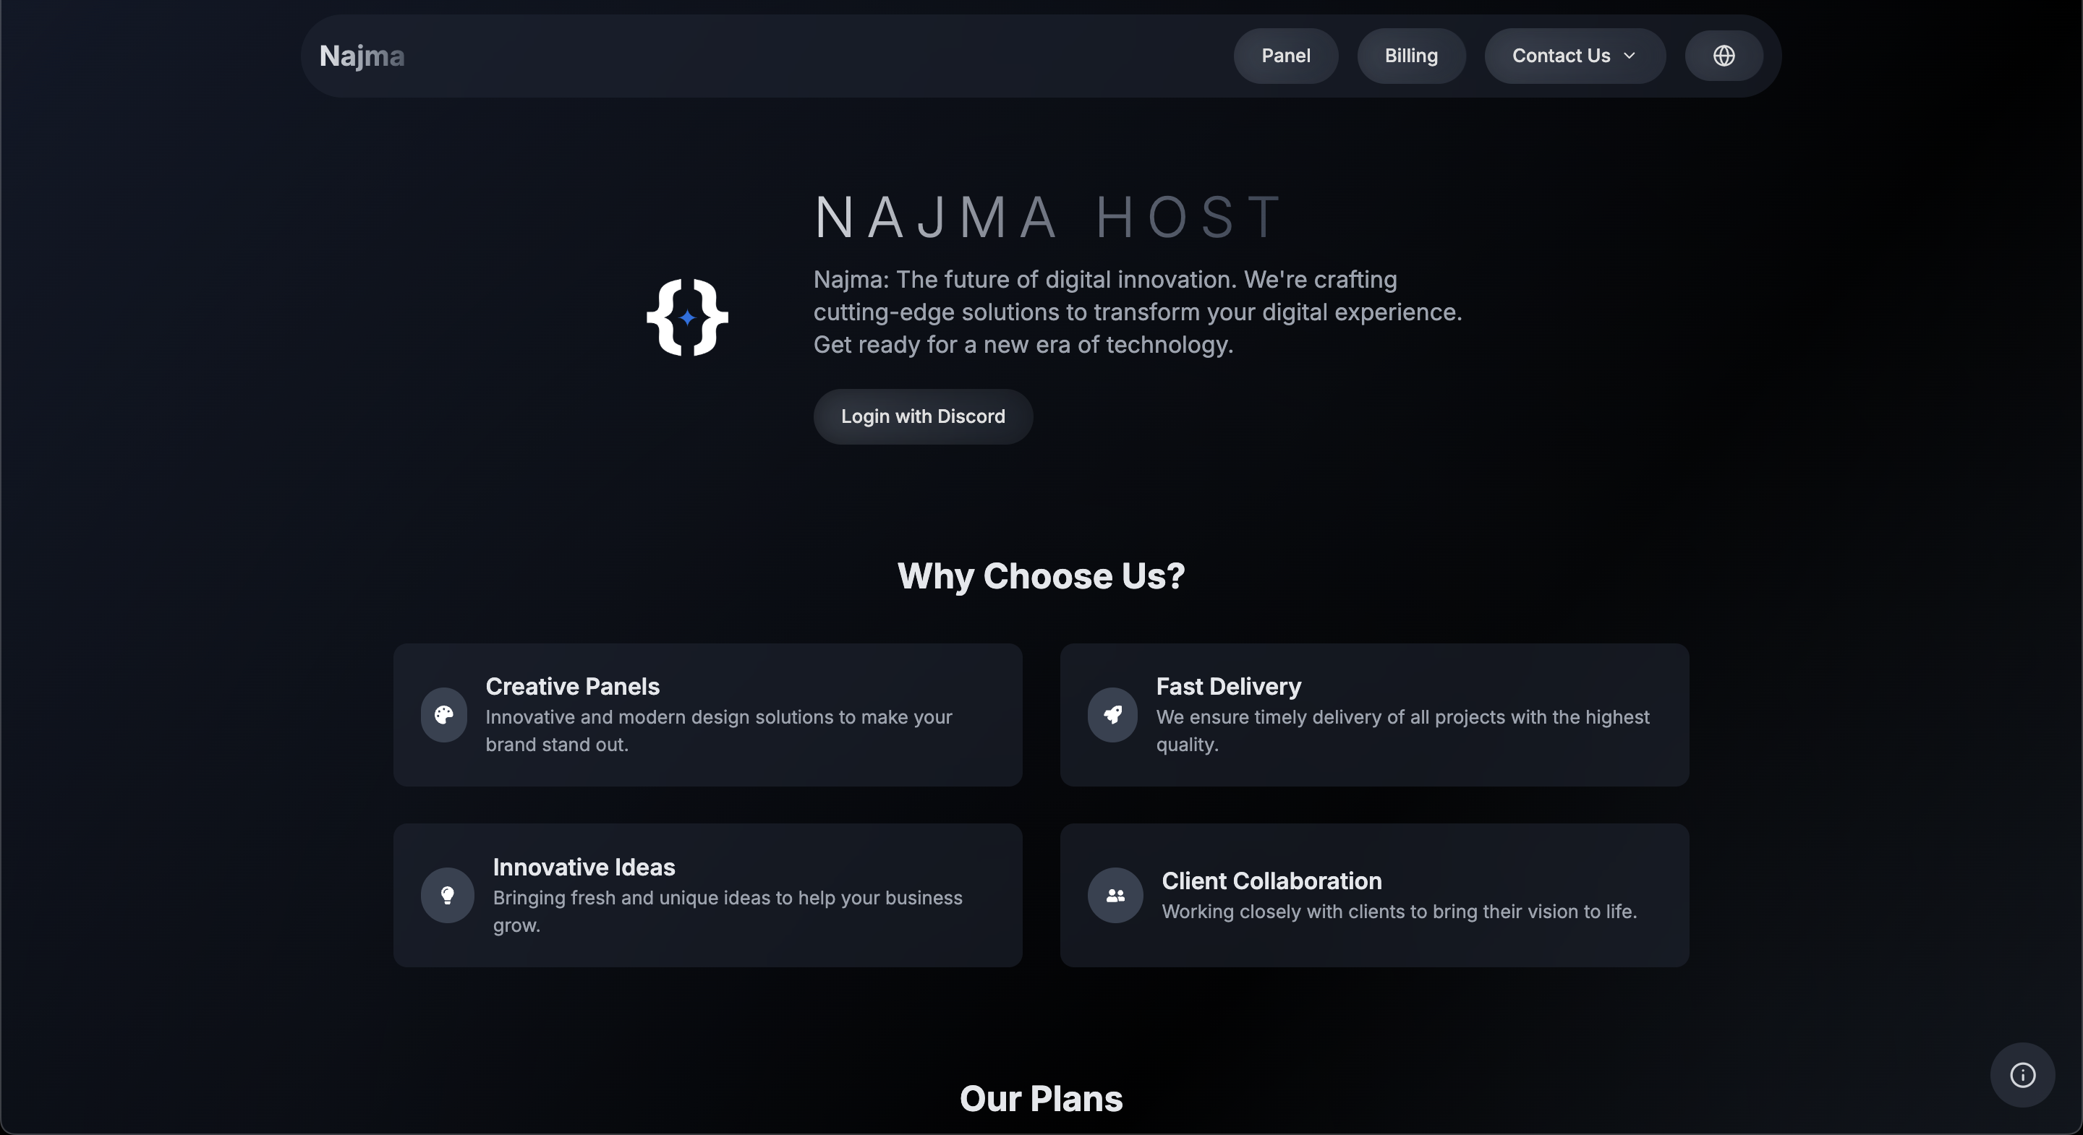Open the Panel link in the navbar
Screen dimensions: 2083x1135
1285,56
